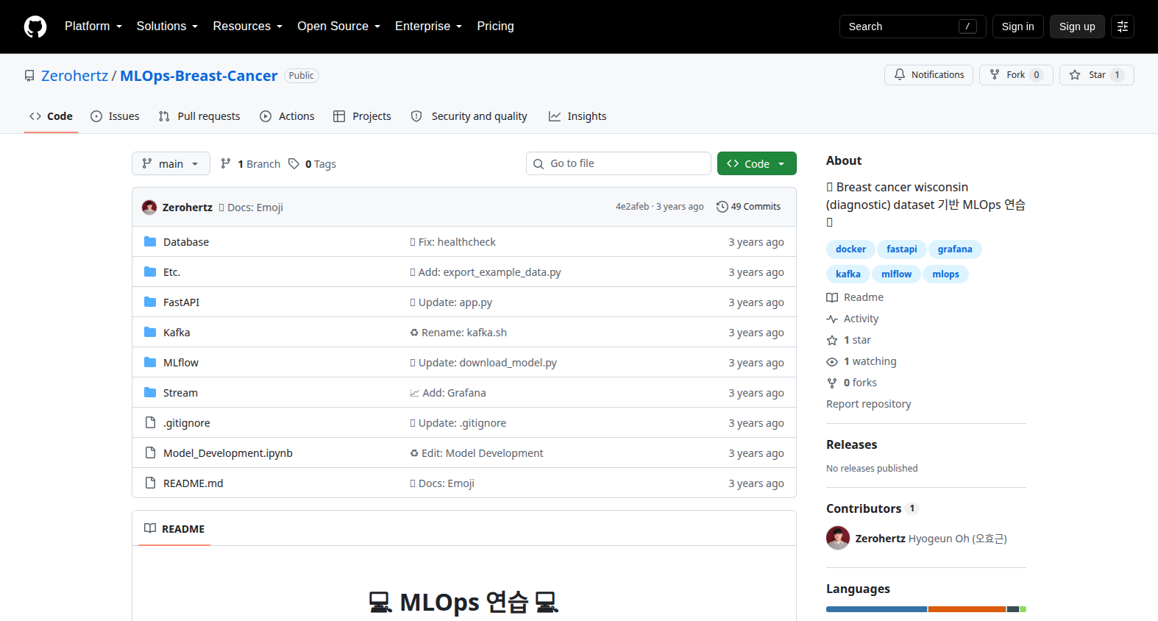The image size is (1158, 621).
Task: View the 49 Commits history
Action: click(x=748, y=207)
